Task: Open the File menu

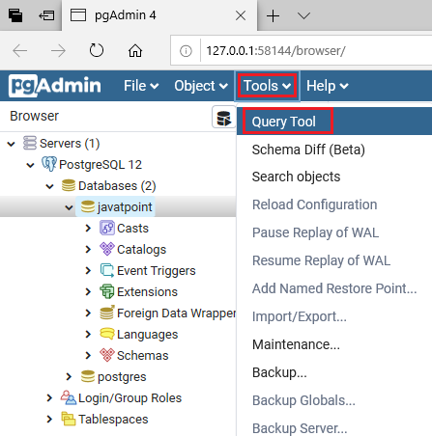Action: tap(141, 86)
